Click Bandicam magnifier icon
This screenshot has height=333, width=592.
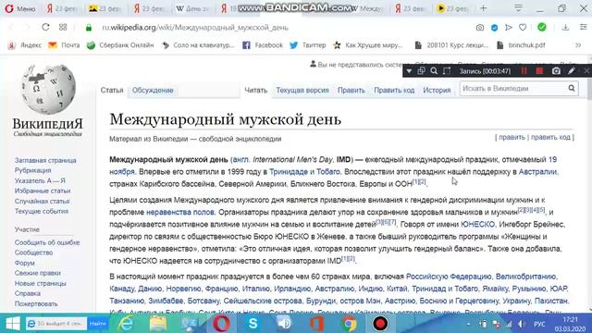pyautogui.click(x=434, y=71)
